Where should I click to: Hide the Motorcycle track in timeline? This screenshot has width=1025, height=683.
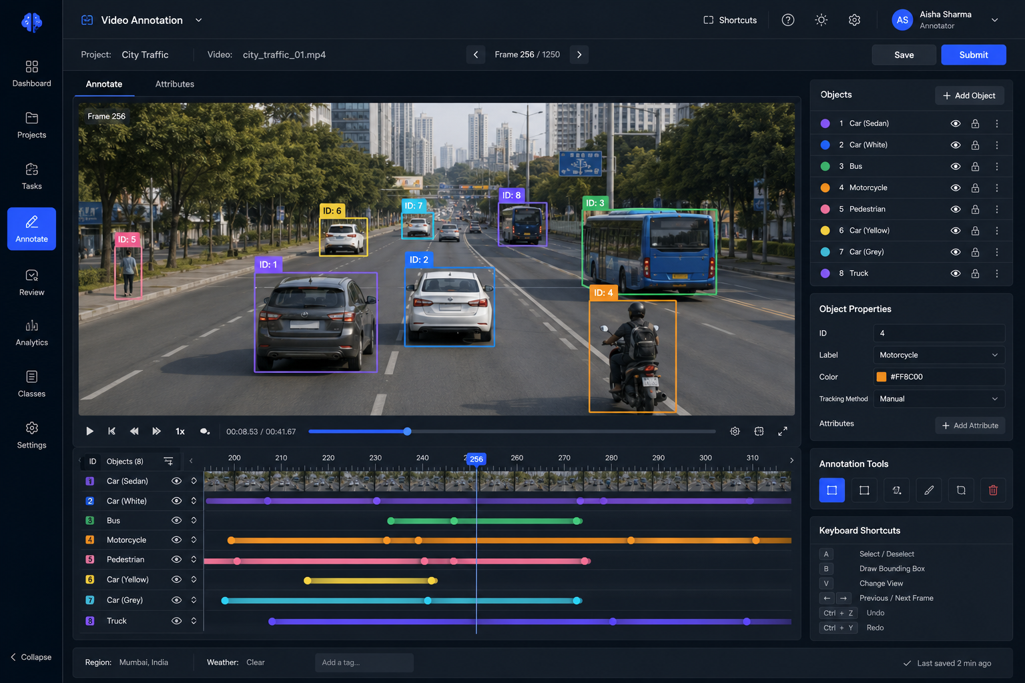tap(176, 540)
